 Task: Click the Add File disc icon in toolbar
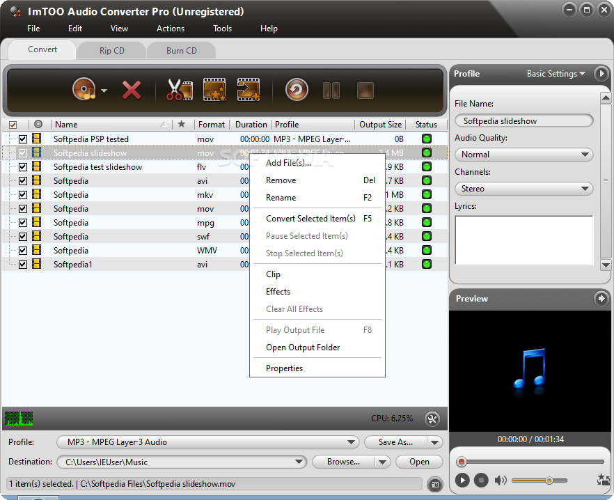pos(84,89)
